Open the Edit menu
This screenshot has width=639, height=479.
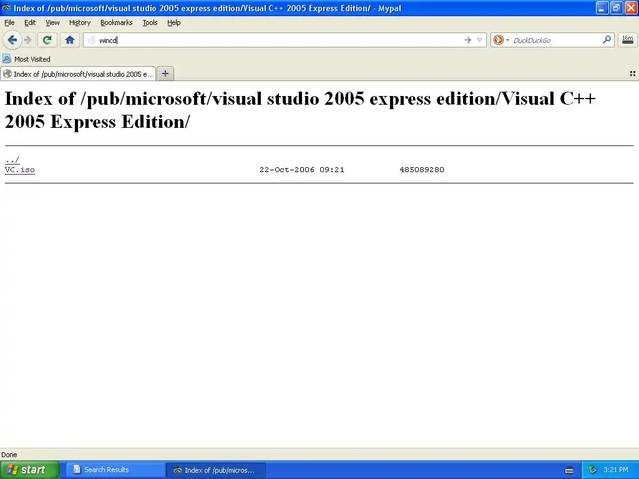(x=30, y=23)
